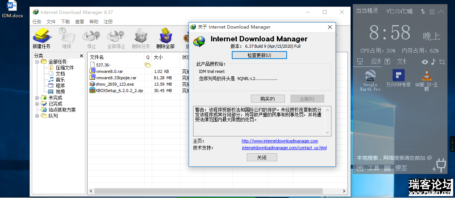This screenshot has height=198, width=455.
Task: Collapse the 全部任务 tree node
Action: point(37,62)
